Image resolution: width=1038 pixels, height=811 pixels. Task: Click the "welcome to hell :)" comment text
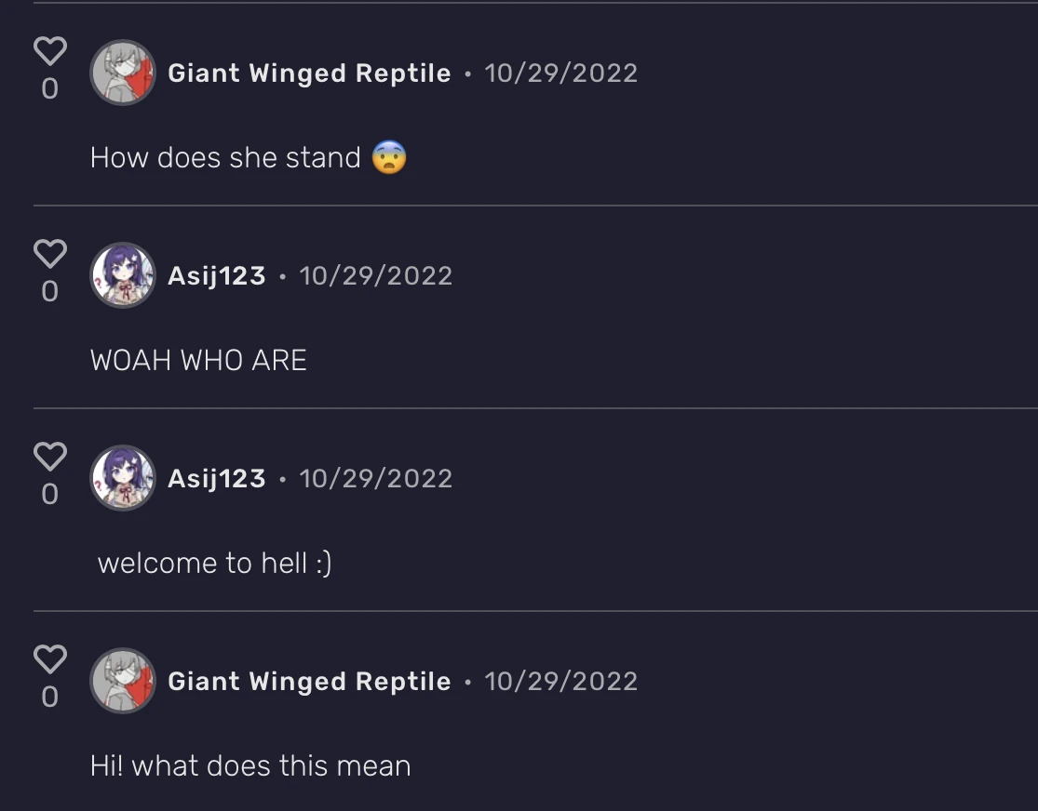(x=214, y=564)
